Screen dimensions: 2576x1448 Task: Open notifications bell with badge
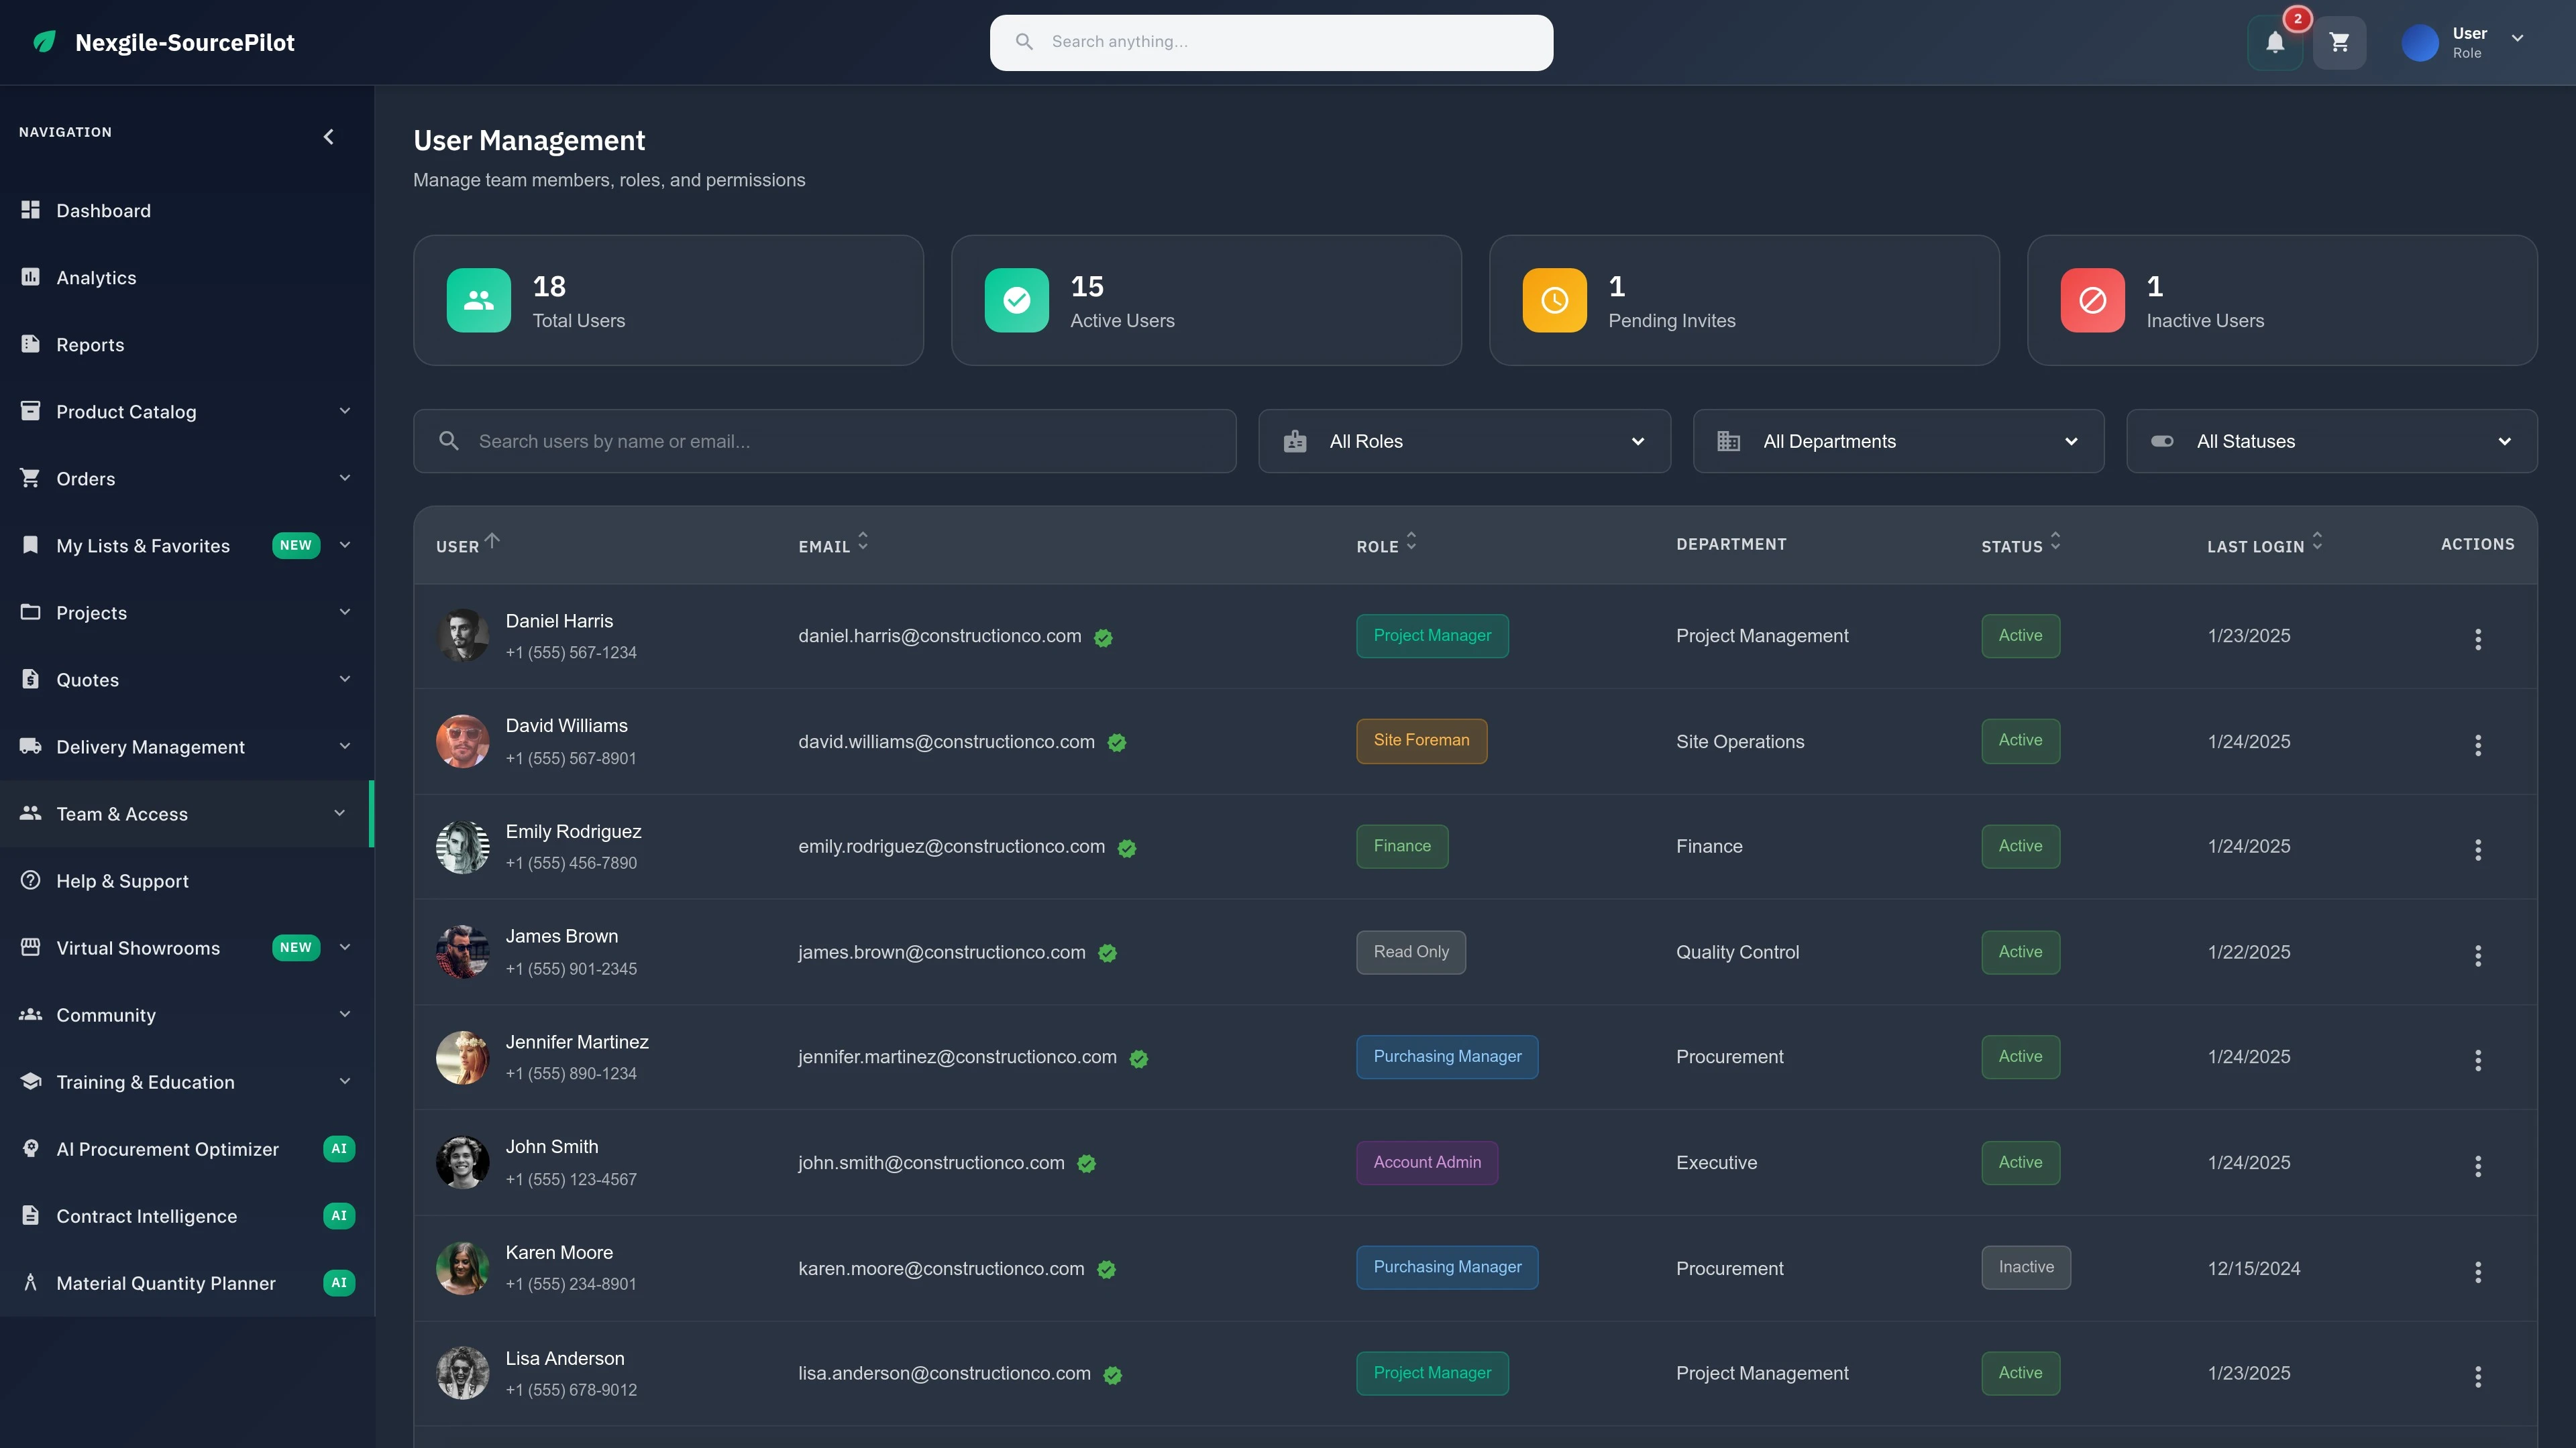[x=2275, y=42]
